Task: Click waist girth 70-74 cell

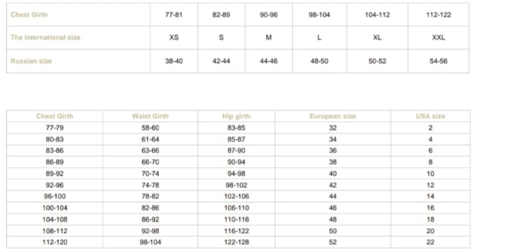Action: [x=150, y=173]
